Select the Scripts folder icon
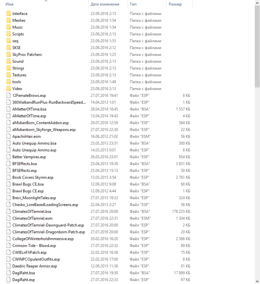 [8, 34]
